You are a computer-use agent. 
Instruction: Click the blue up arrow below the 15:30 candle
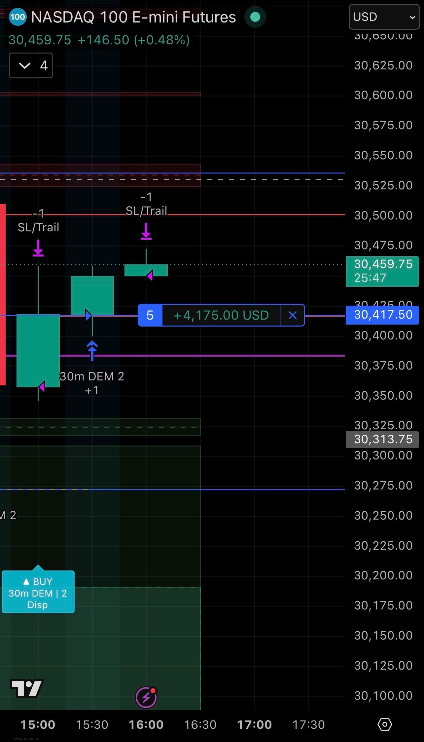click(x=92, y=351)
